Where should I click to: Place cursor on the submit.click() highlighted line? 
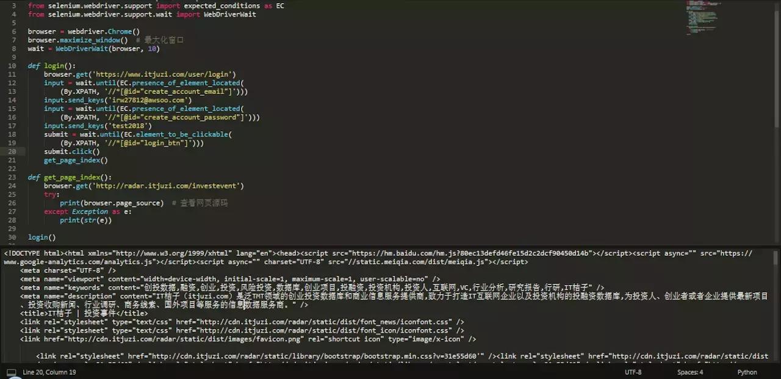click(x=71, y=151)
